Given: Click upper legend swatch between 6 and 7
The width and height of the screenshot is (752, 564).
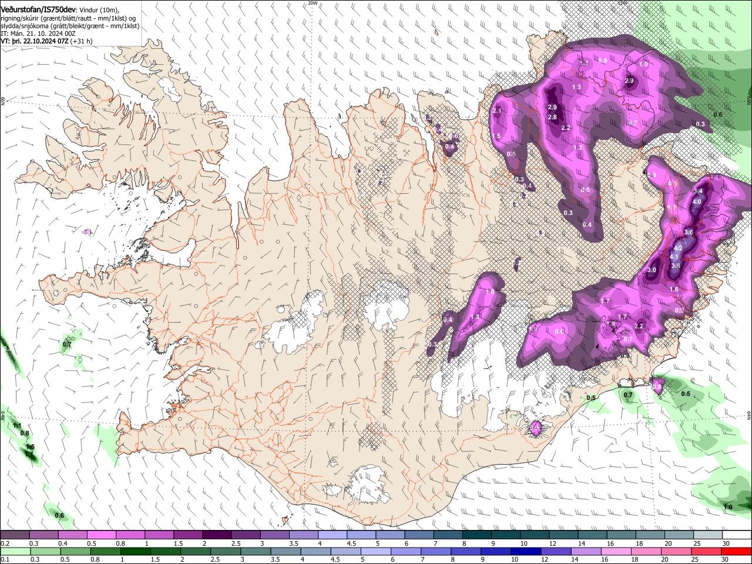Looking at the screenshot, I should coord(419,535).
